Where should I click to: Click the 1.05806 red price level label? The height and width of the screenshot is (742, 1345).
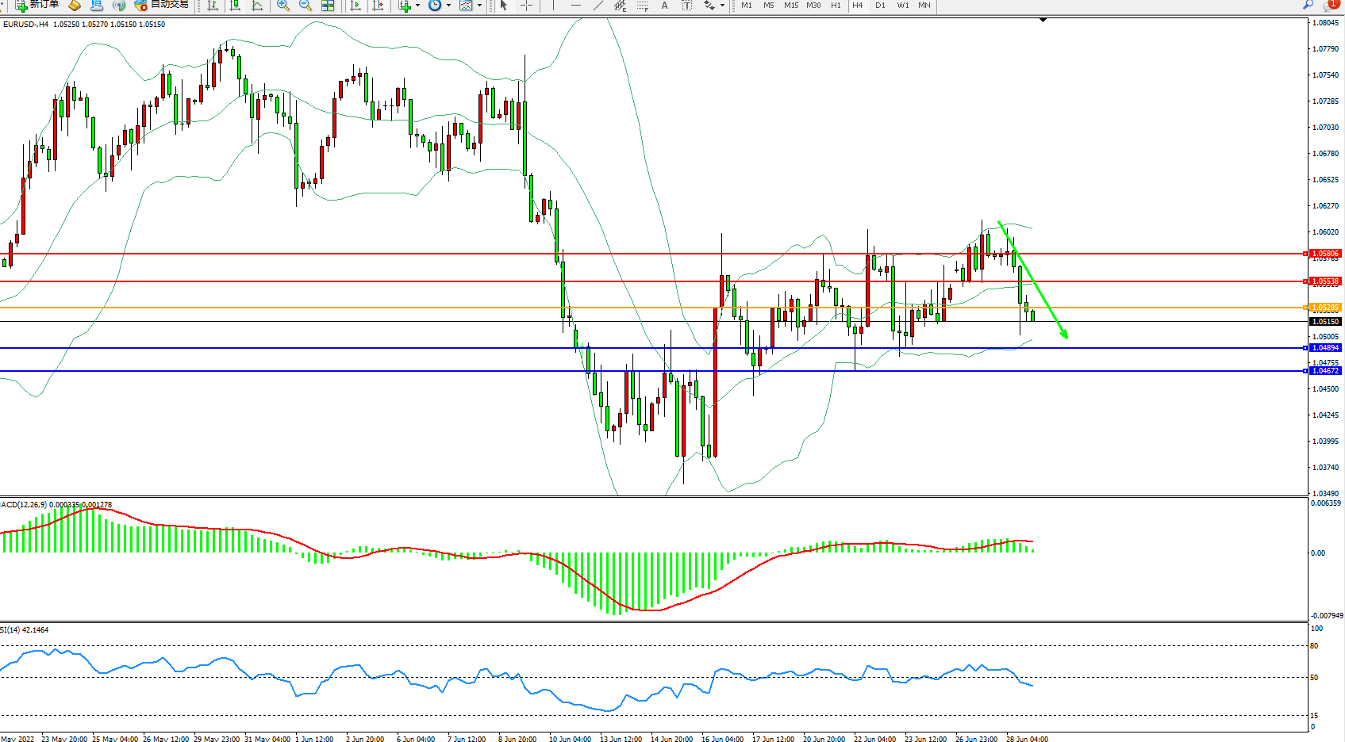(x=1324, y=254)
